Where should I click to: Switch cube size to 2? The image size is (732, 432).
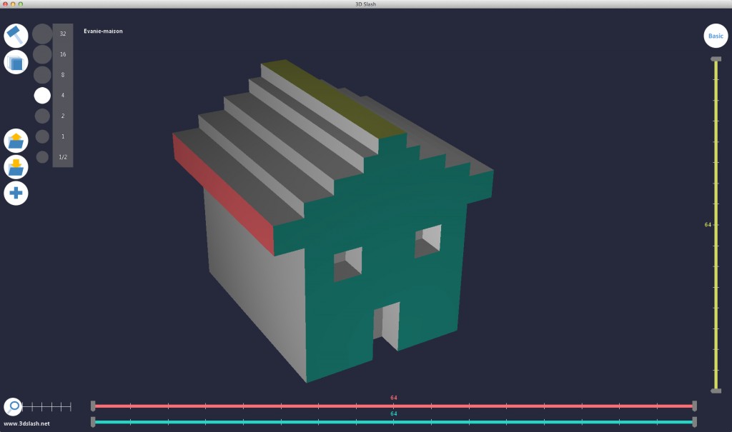click(42, 116)
